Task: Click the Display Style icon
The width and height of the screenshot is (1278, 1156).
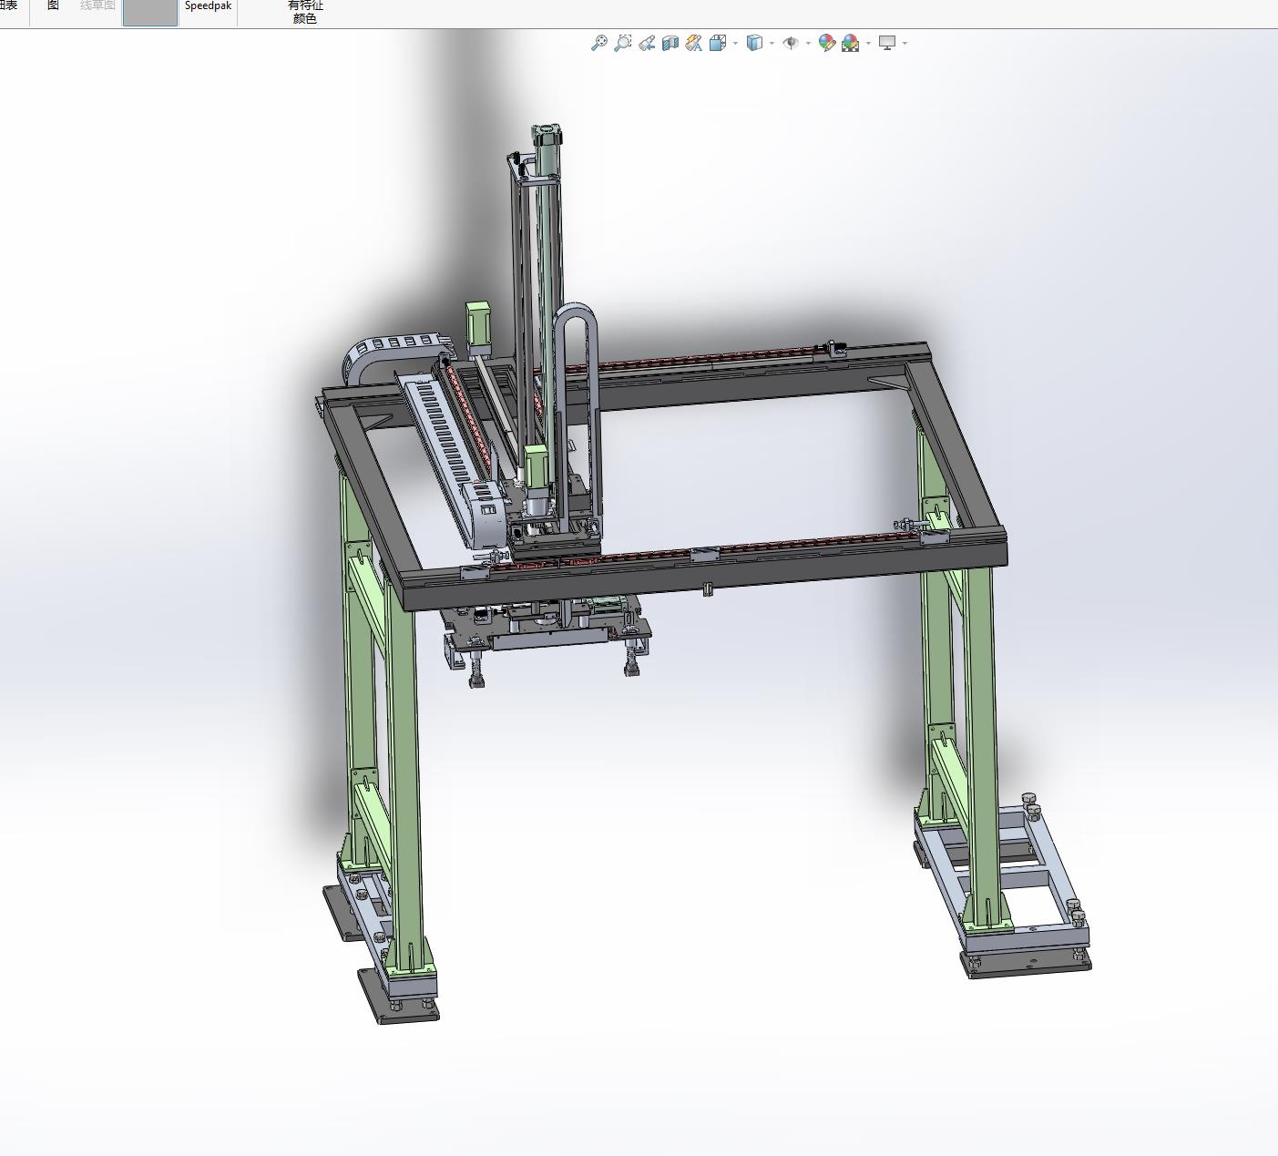Action: pyautogui.click(x=754, y=43)
